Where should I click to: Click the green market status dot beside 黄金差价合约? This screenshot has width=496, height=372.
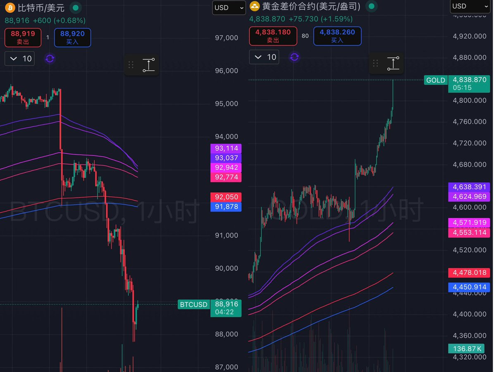371,7
